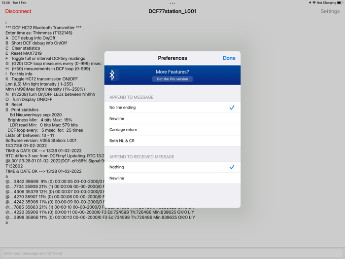Tap the Append to Received Message header
This screenshot has width=345, height=259.
[142, 157]
